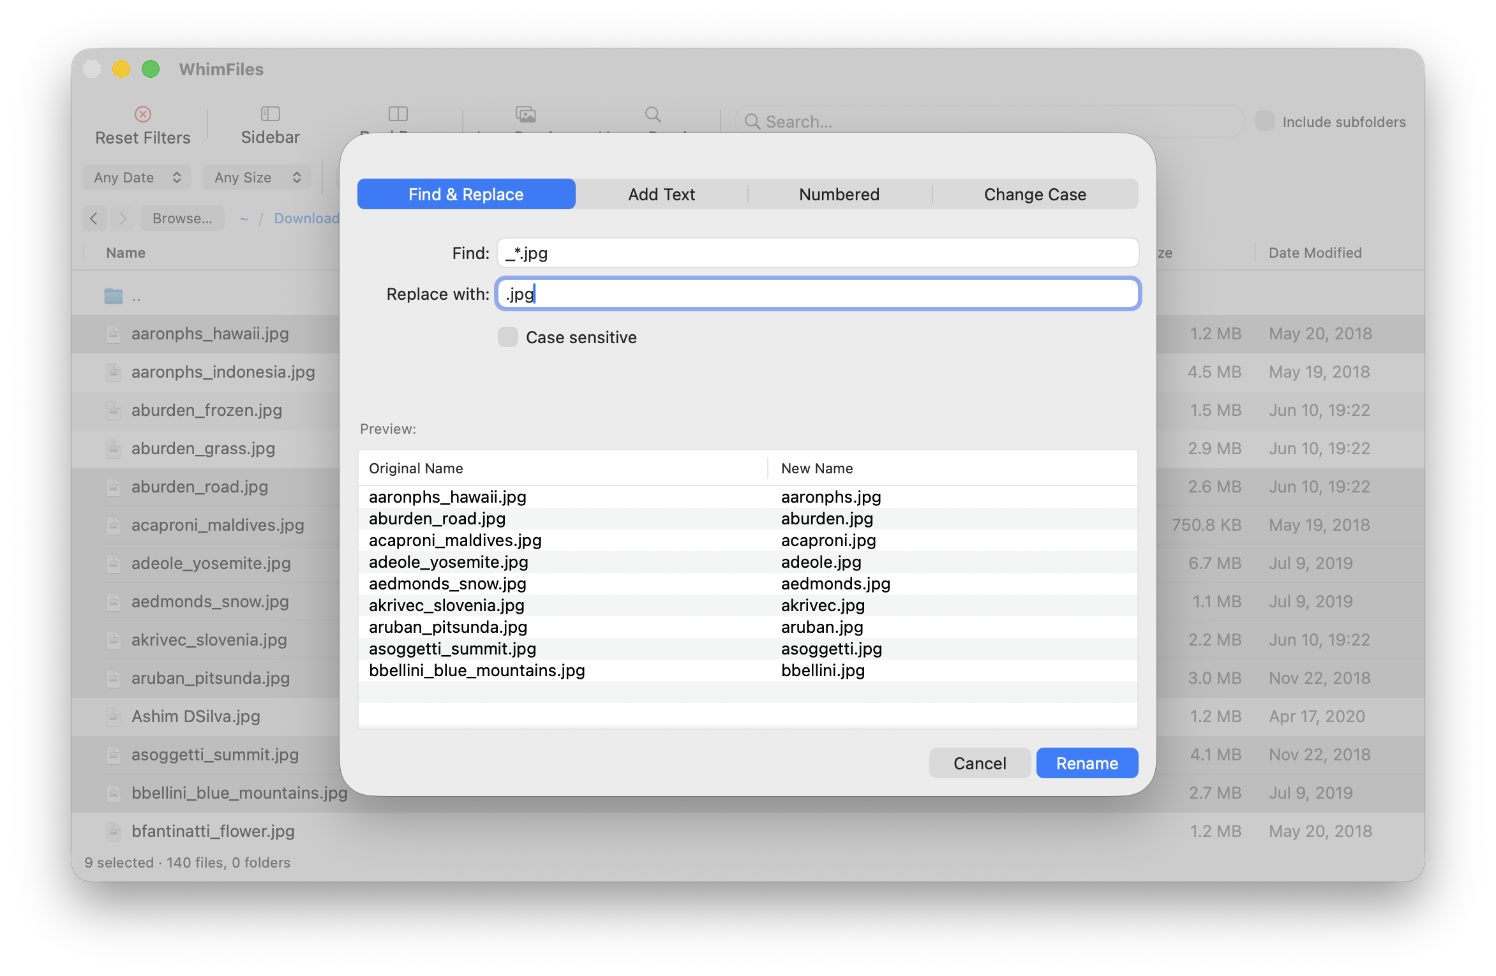
Task: Toggle Include subfolders checkbox
Action: 1265,121
